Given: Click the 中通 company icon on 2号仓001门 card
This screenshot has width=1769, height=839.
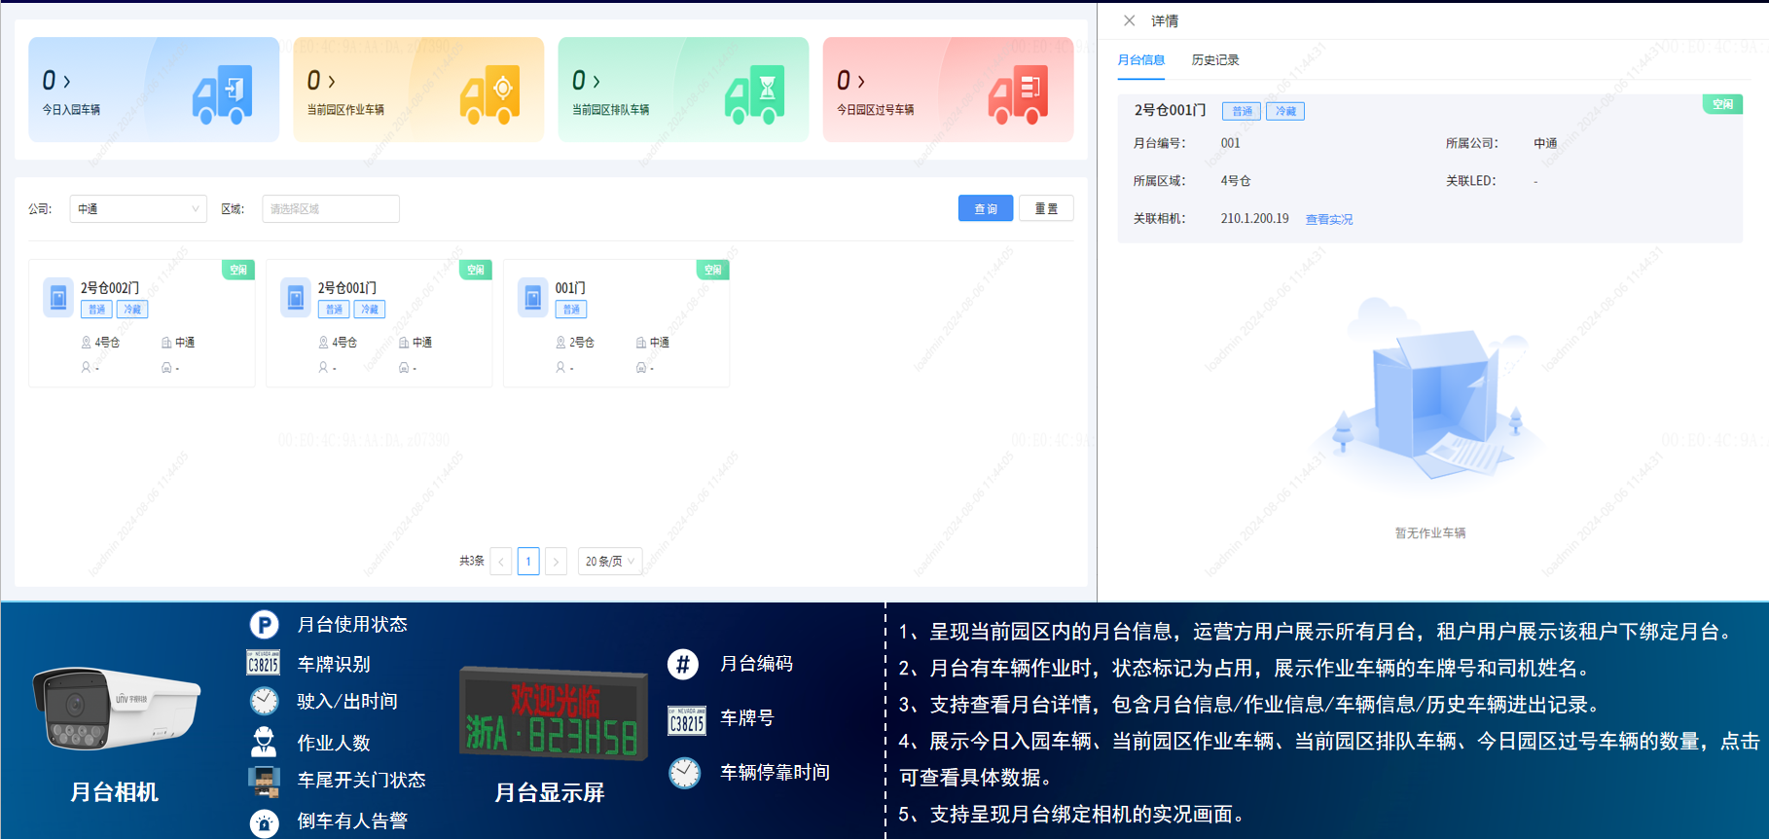Looking at the screenshot, I should coord(404,343).
